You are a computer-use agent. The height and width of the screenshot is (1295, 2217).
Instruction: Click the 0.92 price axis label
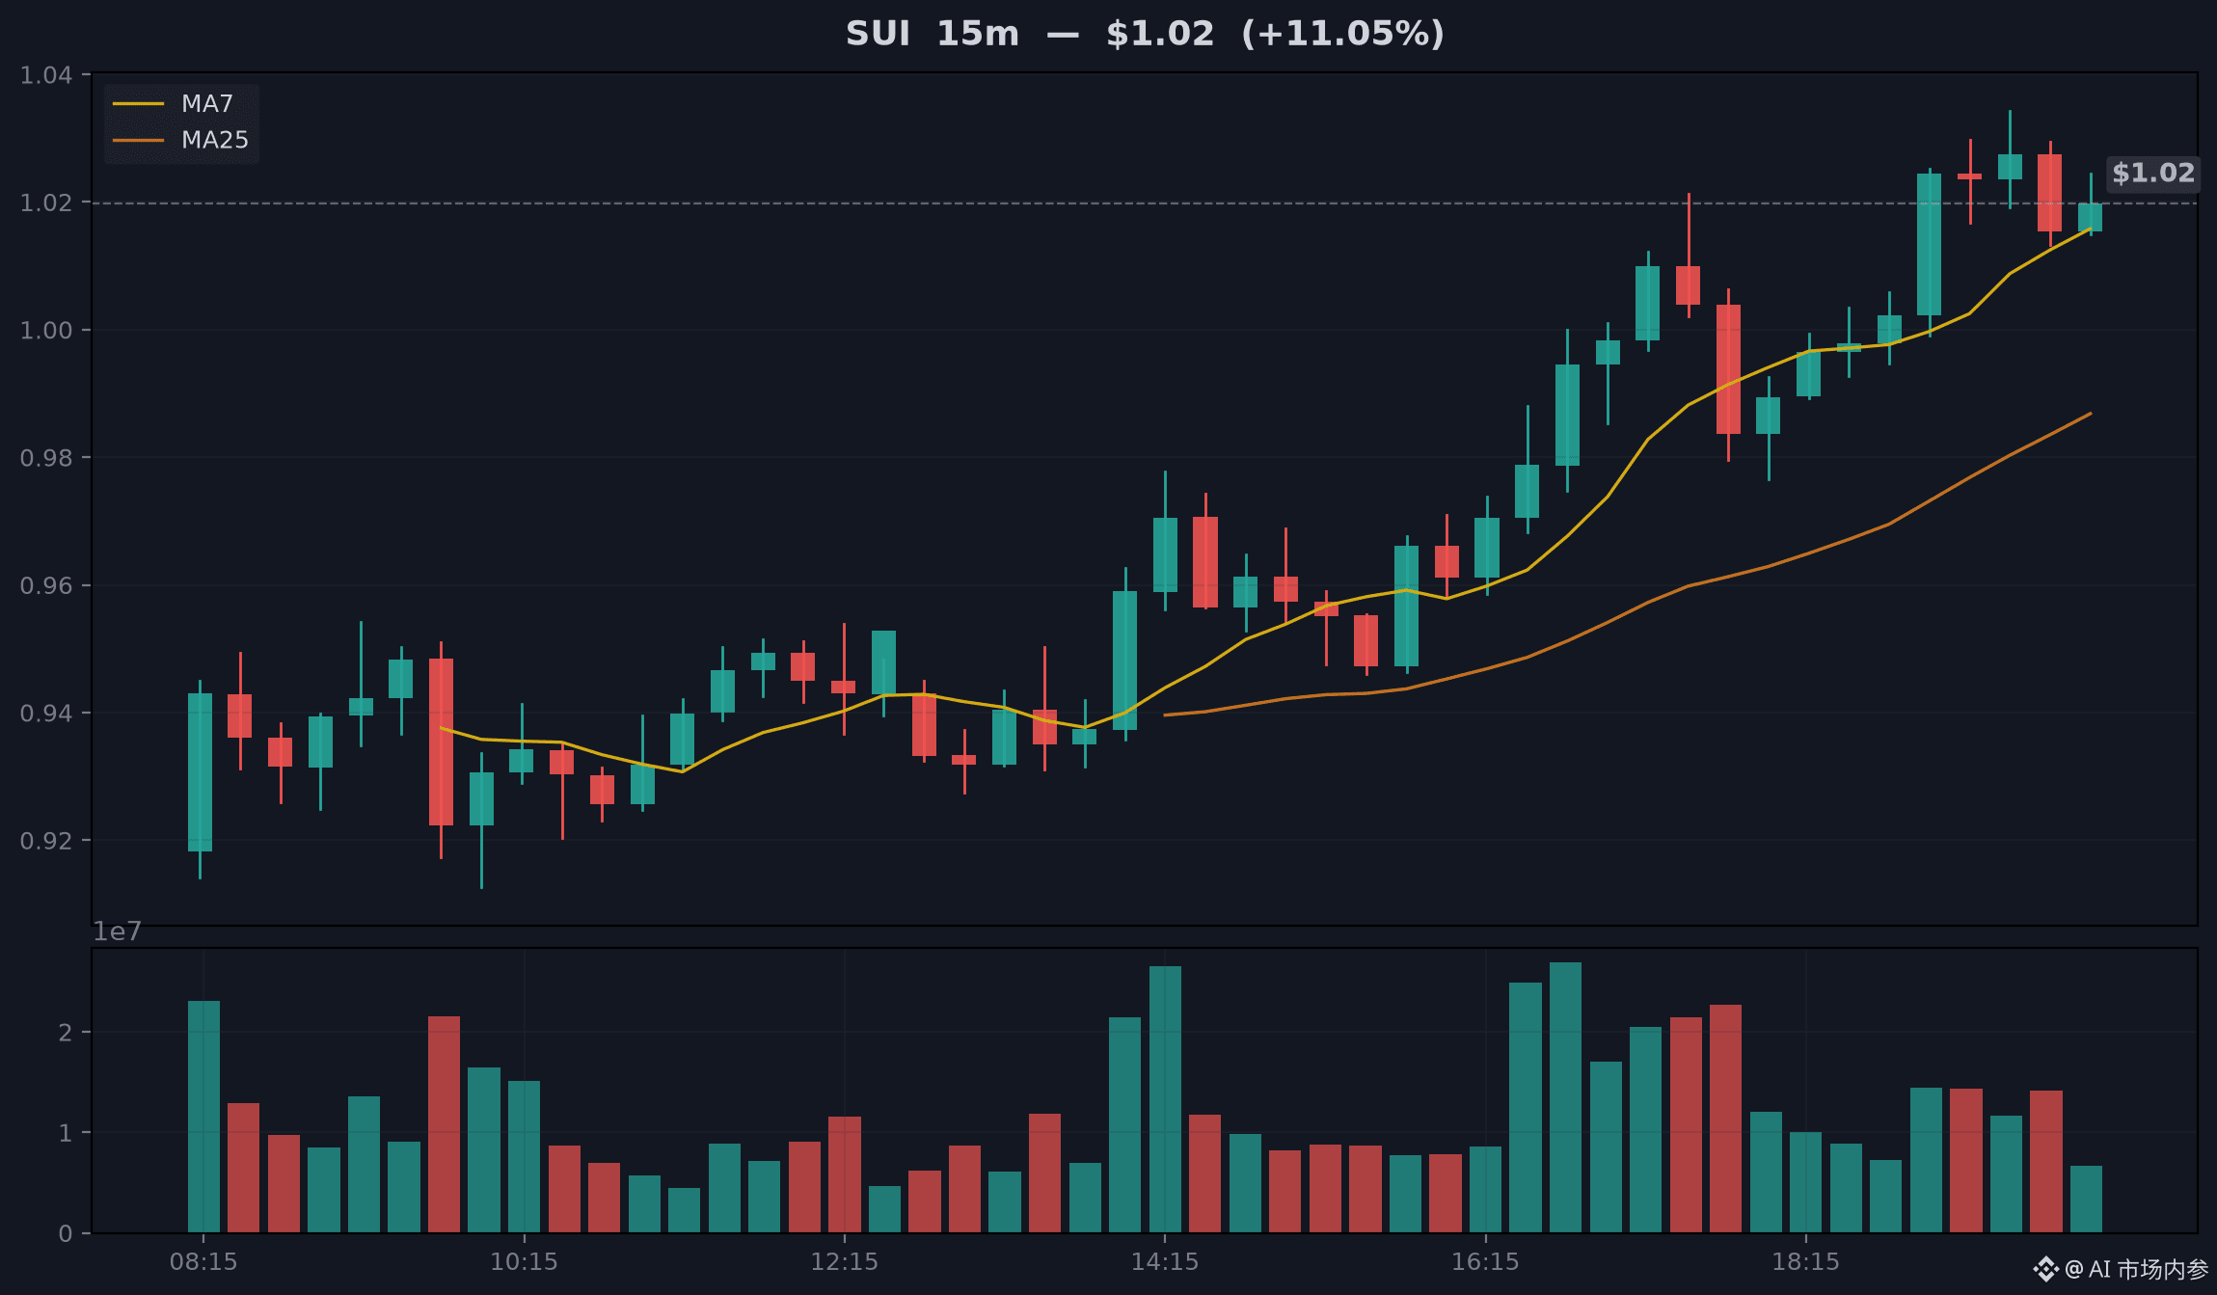click(x=46, y=841)
